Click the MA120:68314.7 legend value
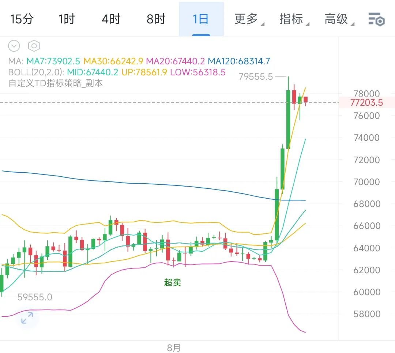The height and width of the screenshot is (353, 395). (x=239, y=61)
